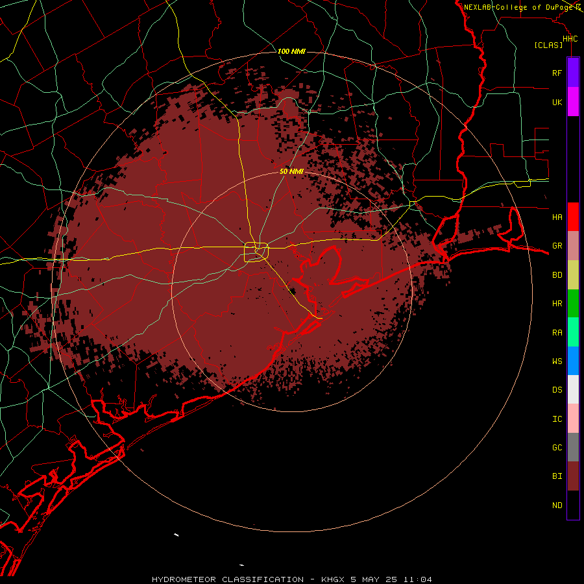Screen dimensions: 584x584
Task: Click the GC gray legend swatch
Action: click(x=573, y=447)
